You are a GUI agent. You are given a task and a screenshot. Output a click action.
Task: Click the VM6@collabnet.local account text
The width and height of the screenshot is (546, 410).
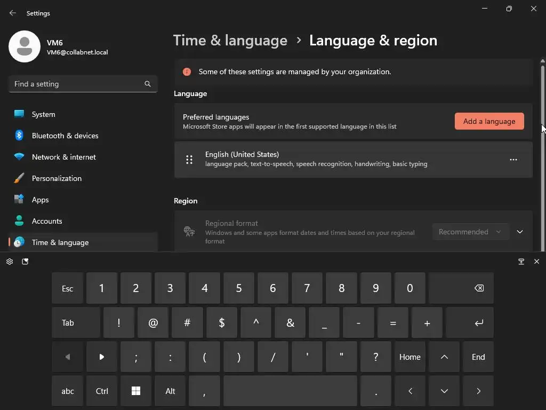[77, 52]
